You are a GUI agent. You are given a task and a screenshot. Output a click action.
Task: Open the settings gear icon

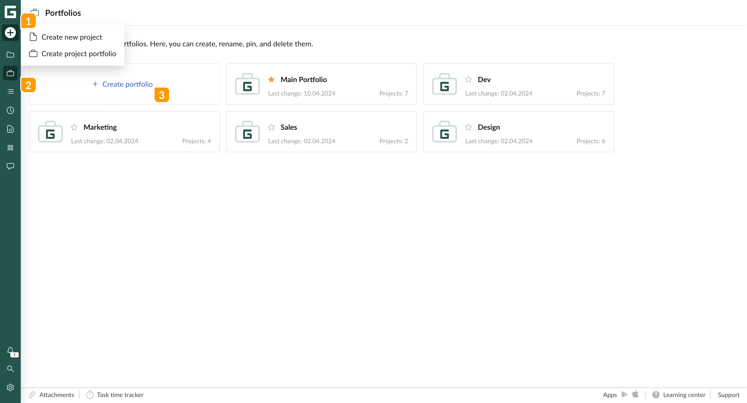click(x=10, y=387)
